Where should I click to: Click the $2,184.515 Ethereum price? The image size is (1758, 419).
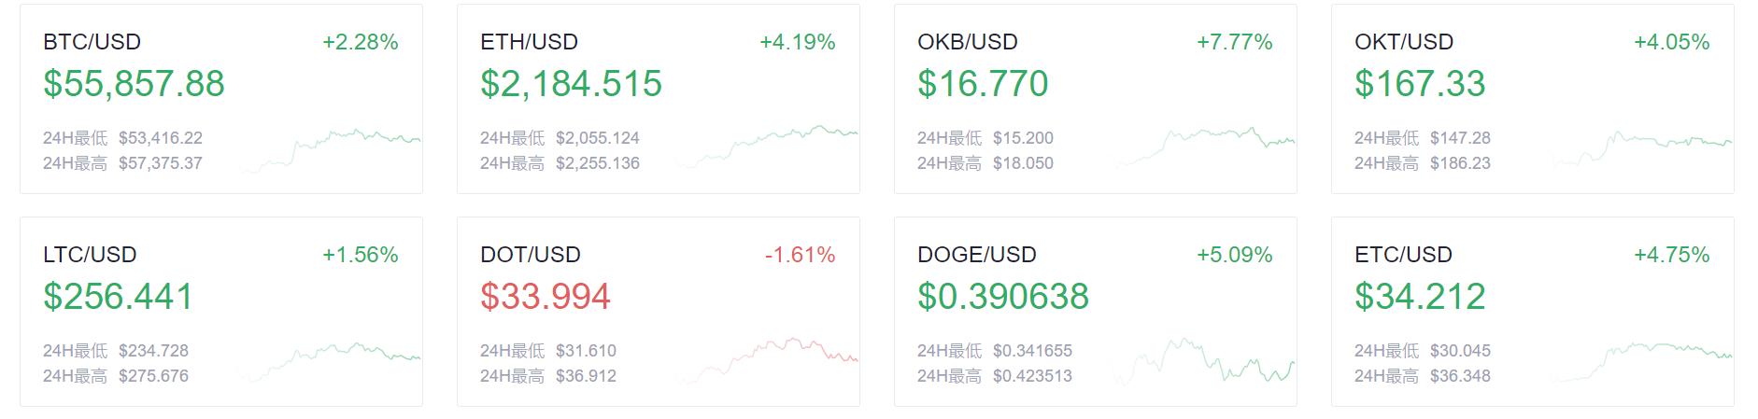pyautogui.click(x=571, y=84)
